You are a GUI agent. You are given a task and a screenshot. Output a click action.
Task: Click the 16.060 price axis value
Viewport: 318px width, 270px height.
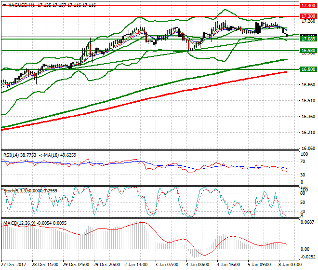(308, 148)
